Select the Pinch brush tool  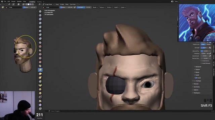tap(40, 66)
